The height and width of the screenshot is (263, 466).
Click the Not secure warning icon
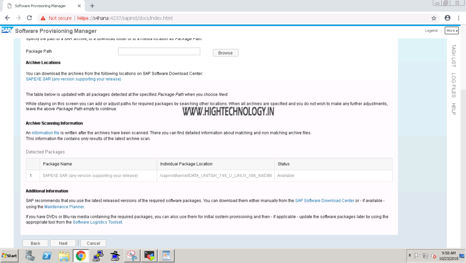tap(43, 18)
